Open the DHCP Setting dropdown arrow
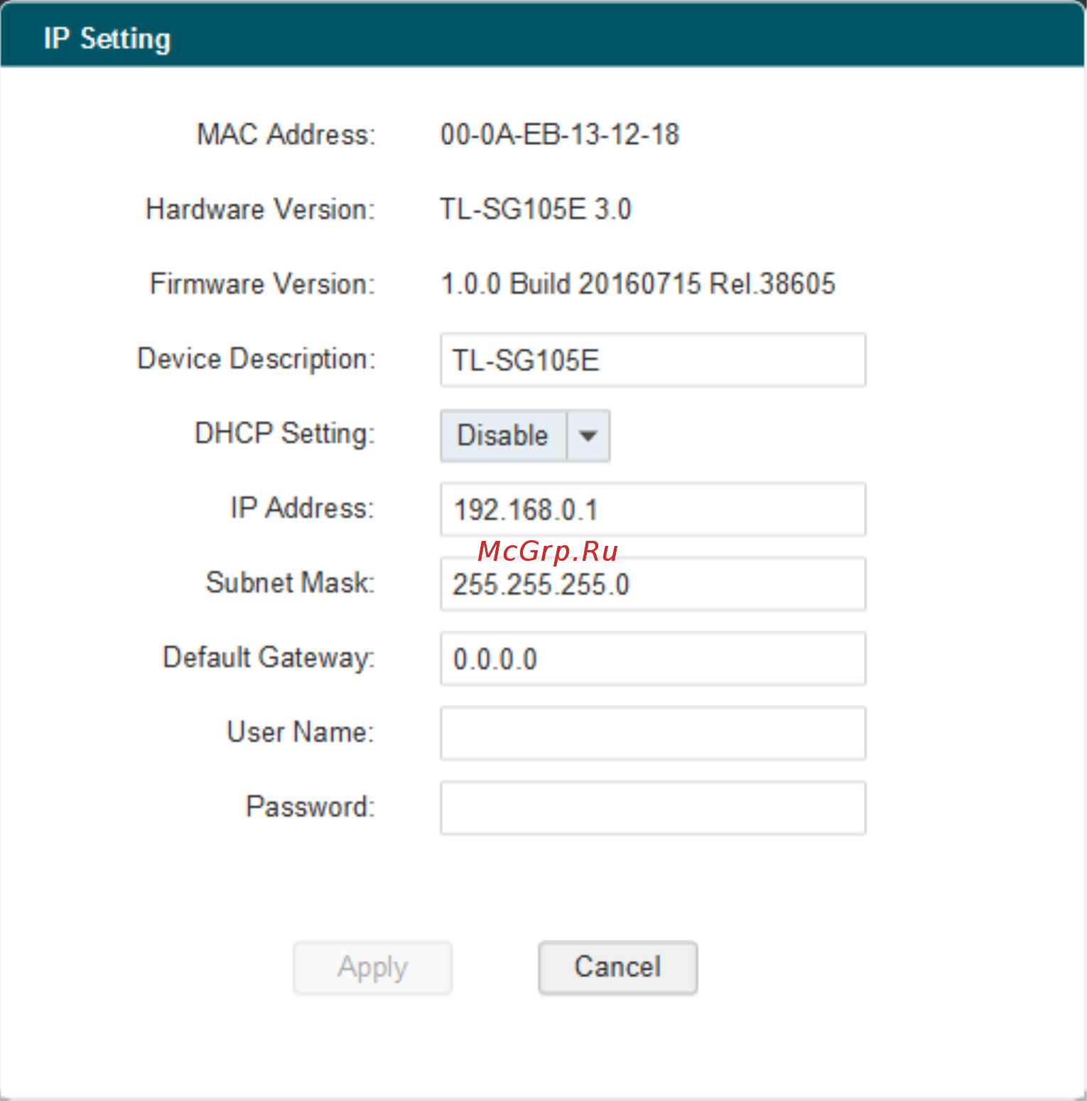The width and height of the screenshot is (1087, 1101). pyautogui.click(x=588, y=436)
